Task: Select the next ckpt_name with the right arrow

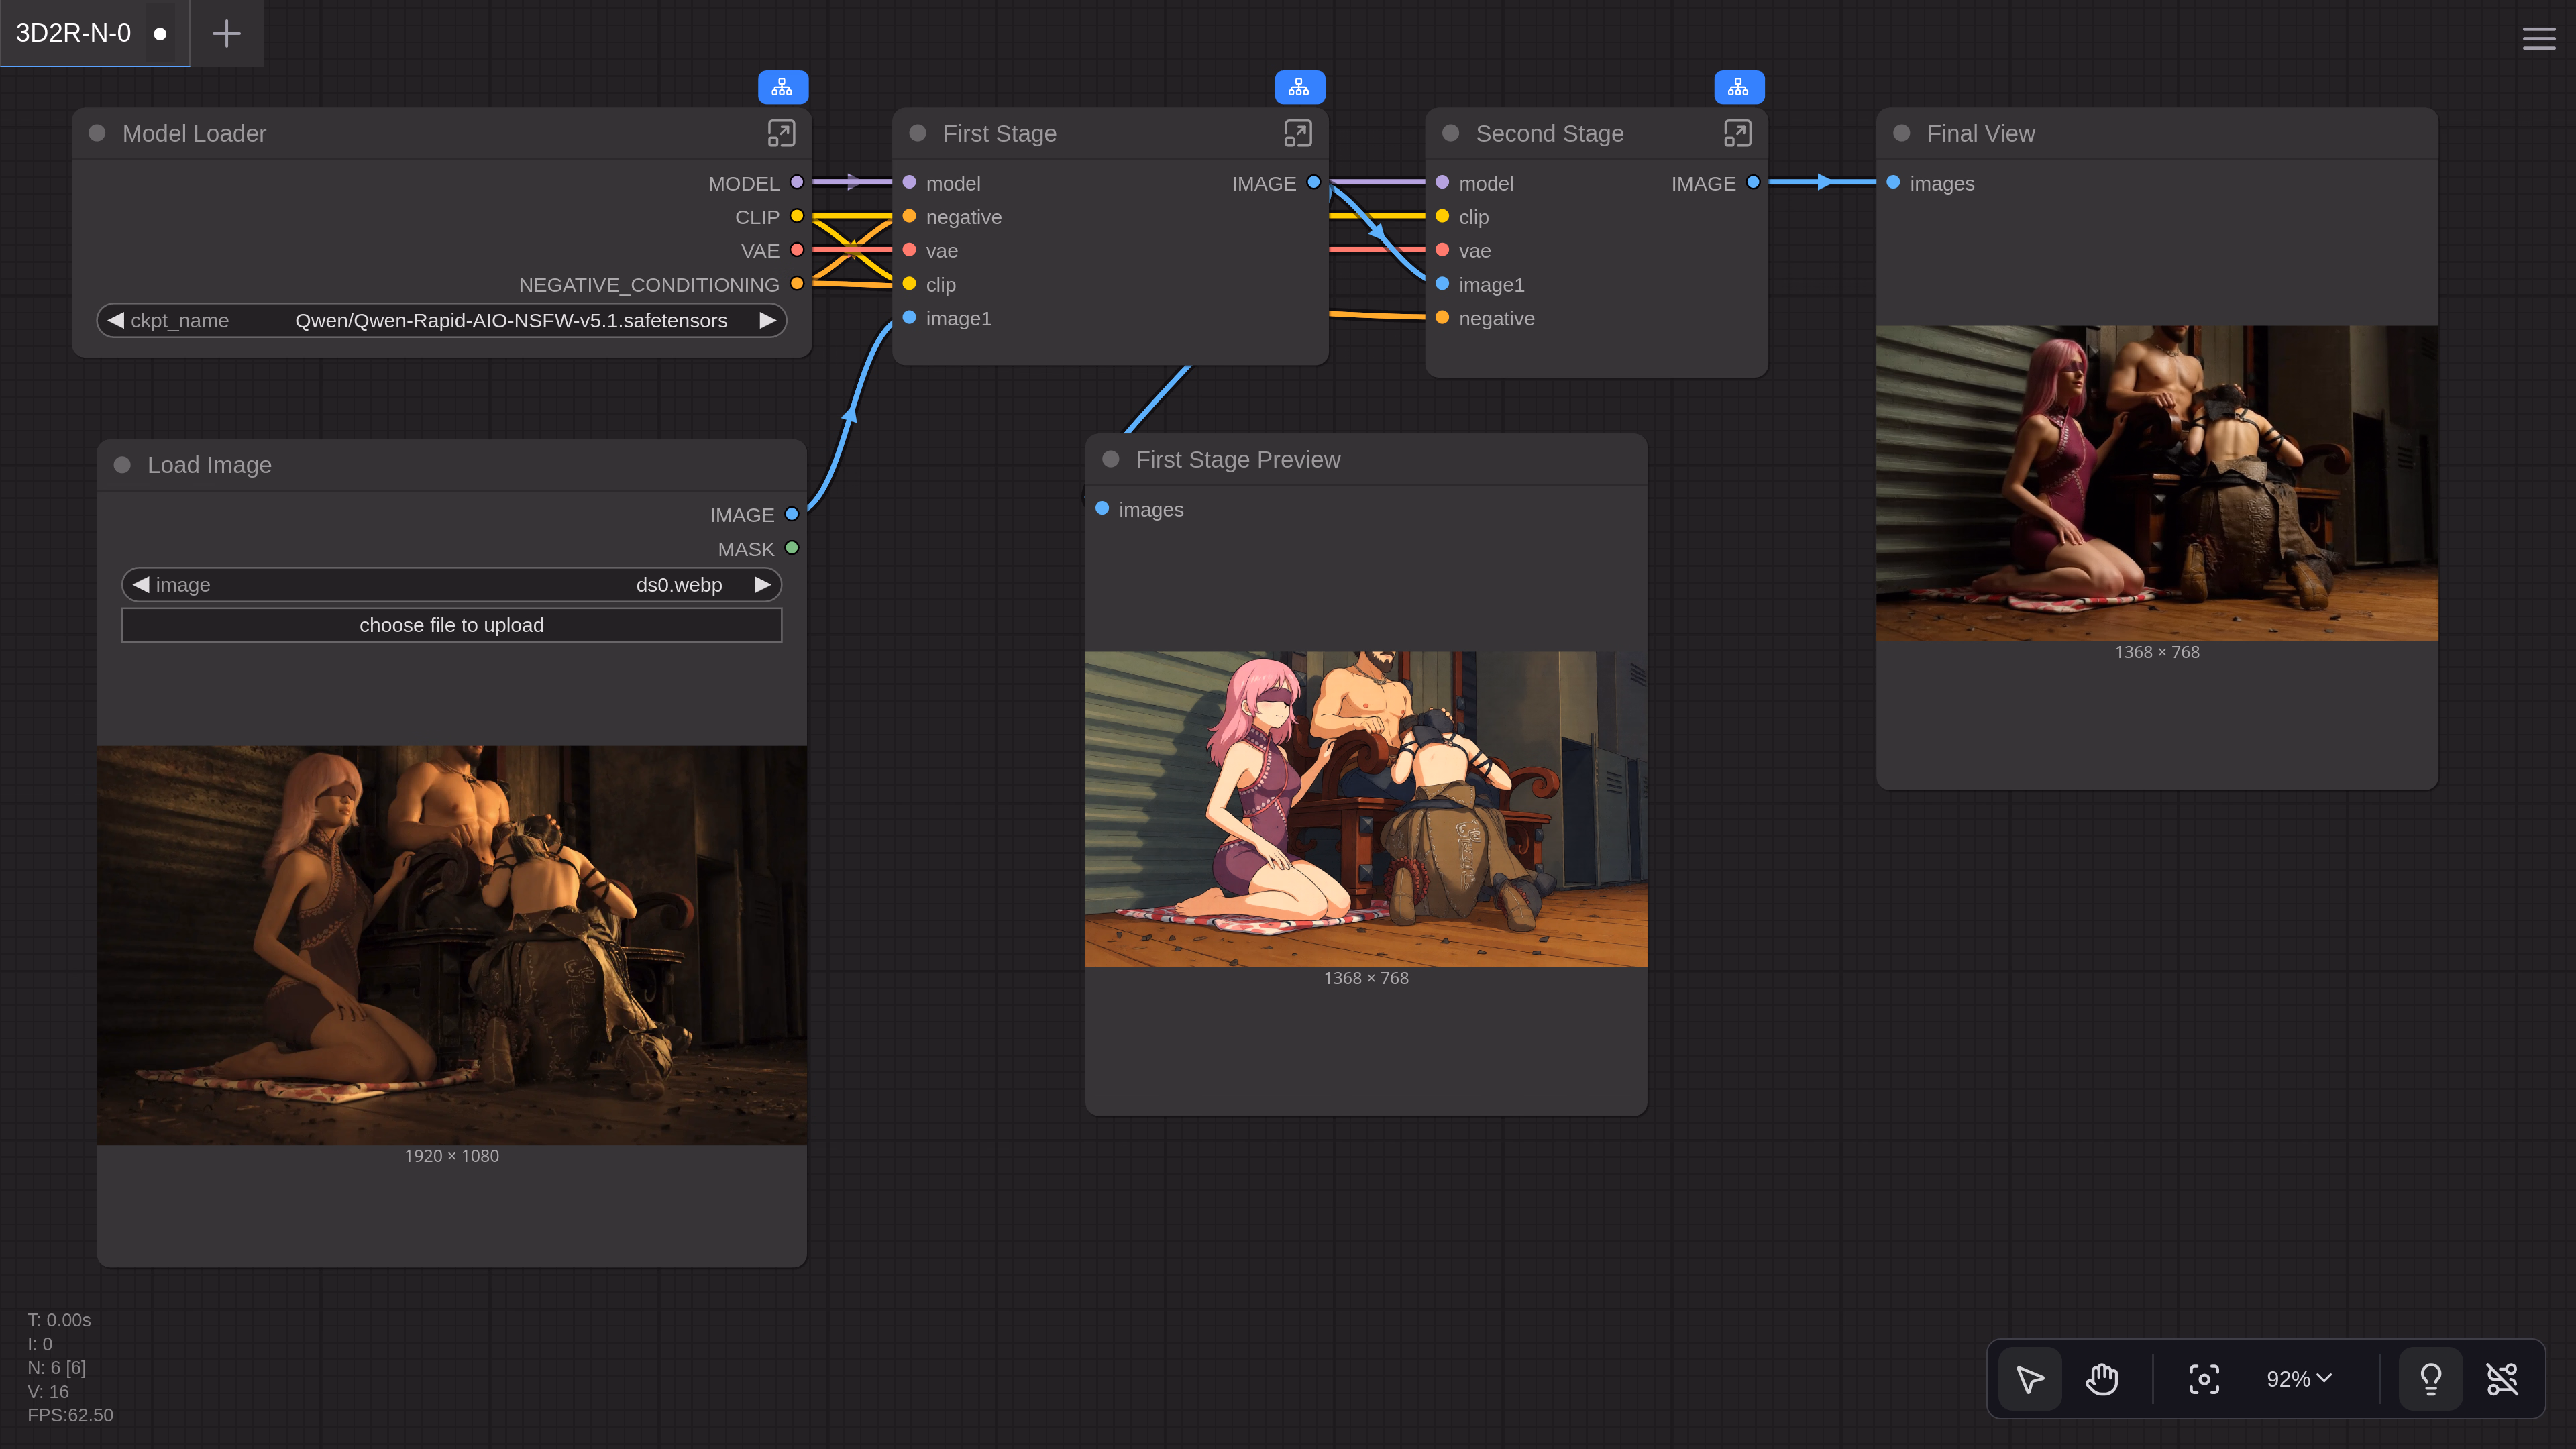Action: (x=767, y=320)
